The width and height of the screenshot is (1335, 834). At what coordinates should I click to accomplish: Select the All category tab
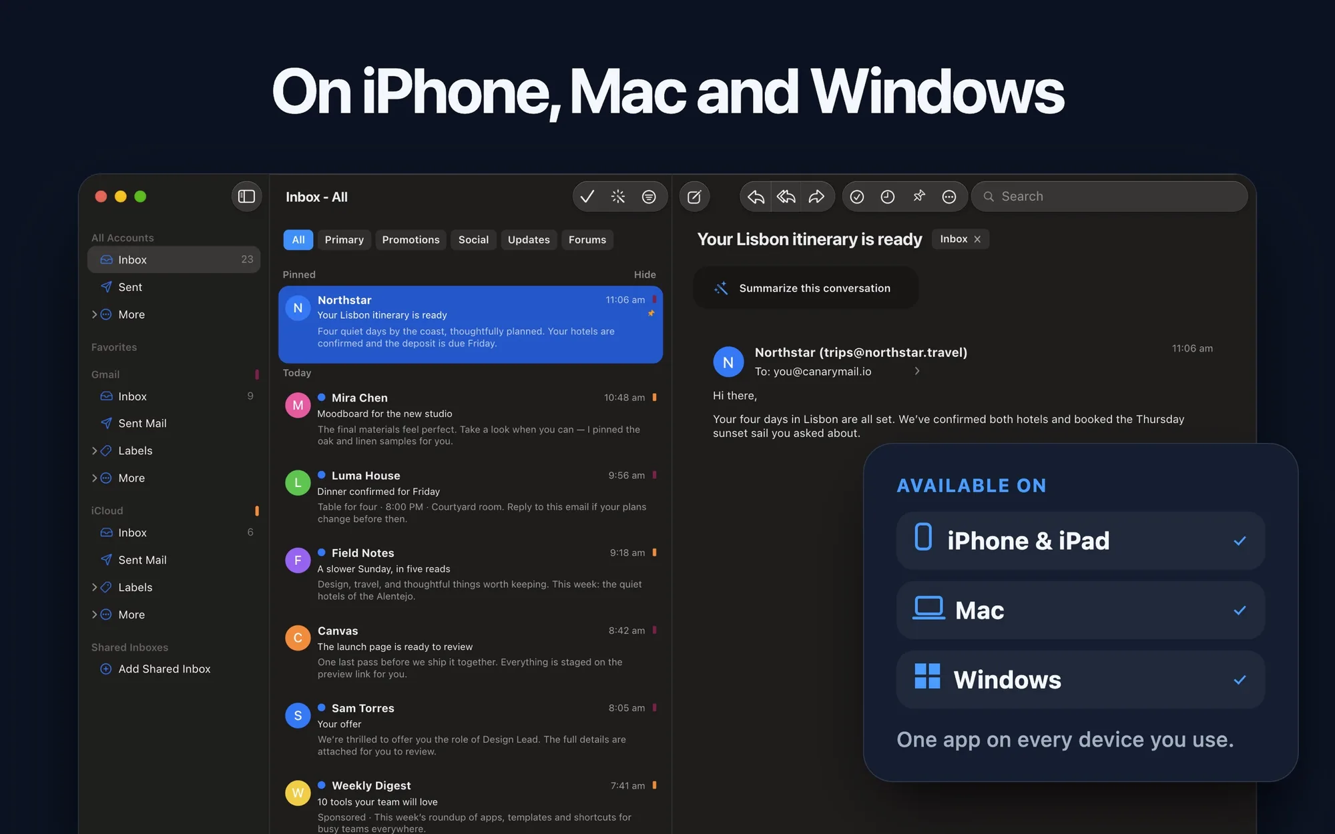point(298,240)
